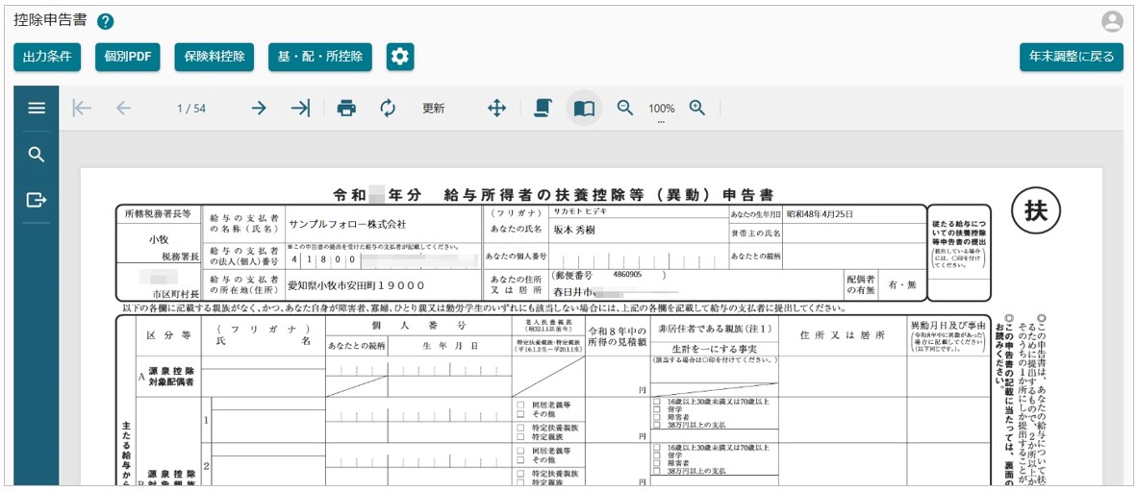Toggle the open-book page view
Screen dimensions: 1137x491
click(585, 109)
